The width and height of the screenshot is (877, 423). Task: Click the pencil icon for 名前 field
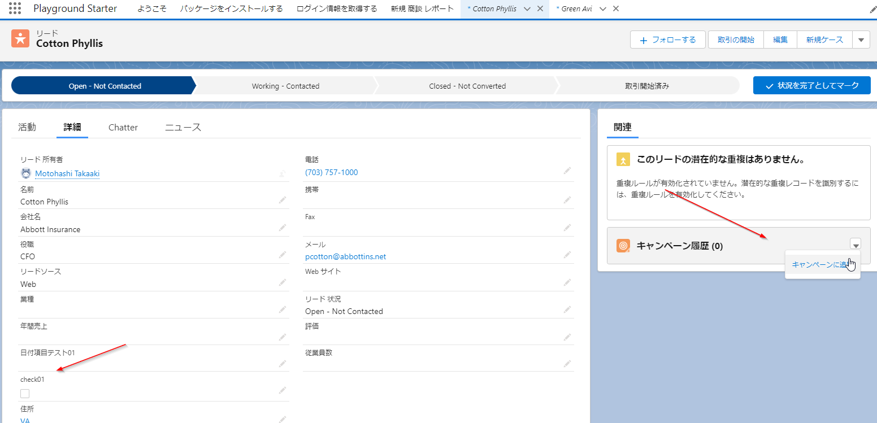[x=282, y=200]
